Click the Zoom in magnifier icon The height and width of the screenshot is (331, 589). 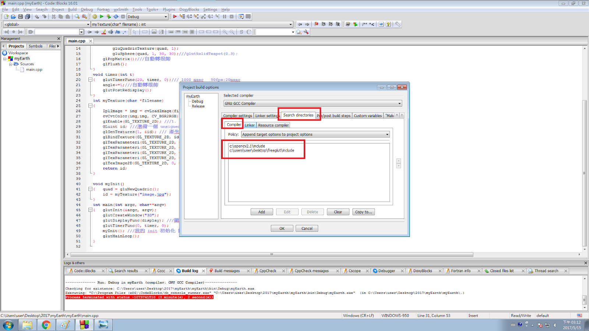point(225,32)
